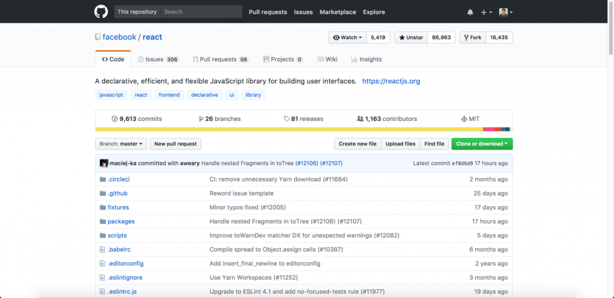Open the .eslintrc.js file

pos(122,292)
